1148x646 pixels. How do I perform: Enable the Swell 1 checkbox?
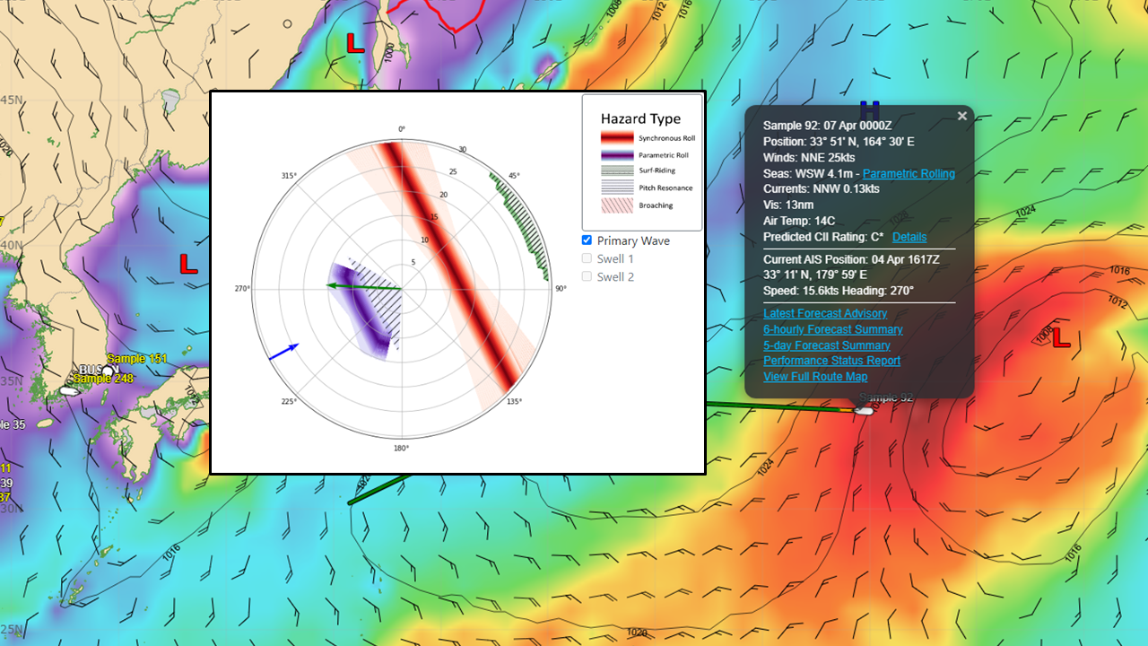coord(587,258)
